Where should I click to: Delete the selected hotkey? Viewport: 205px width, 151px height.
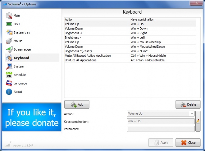coord(188,104)
